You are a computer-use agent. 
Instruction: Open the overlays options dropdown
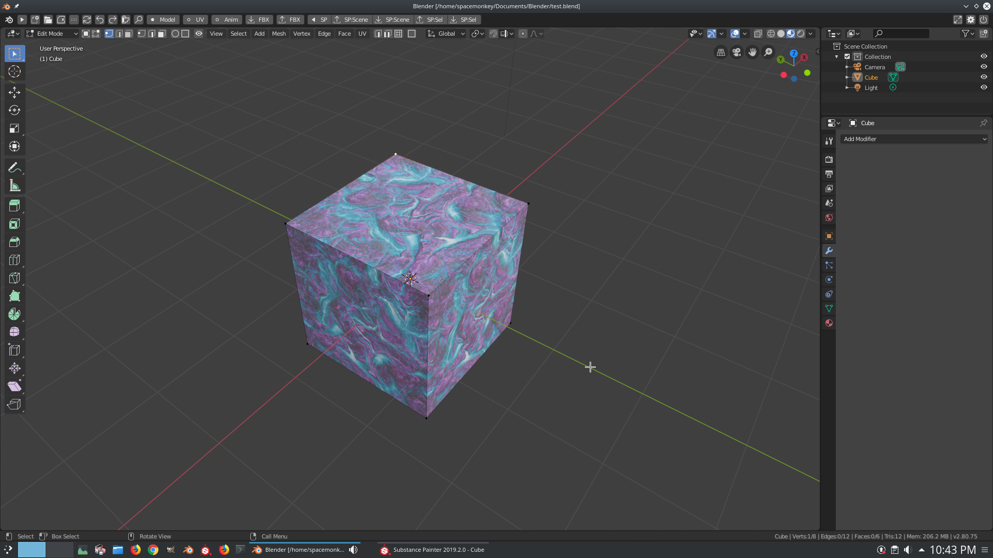(x=745, y=34)
